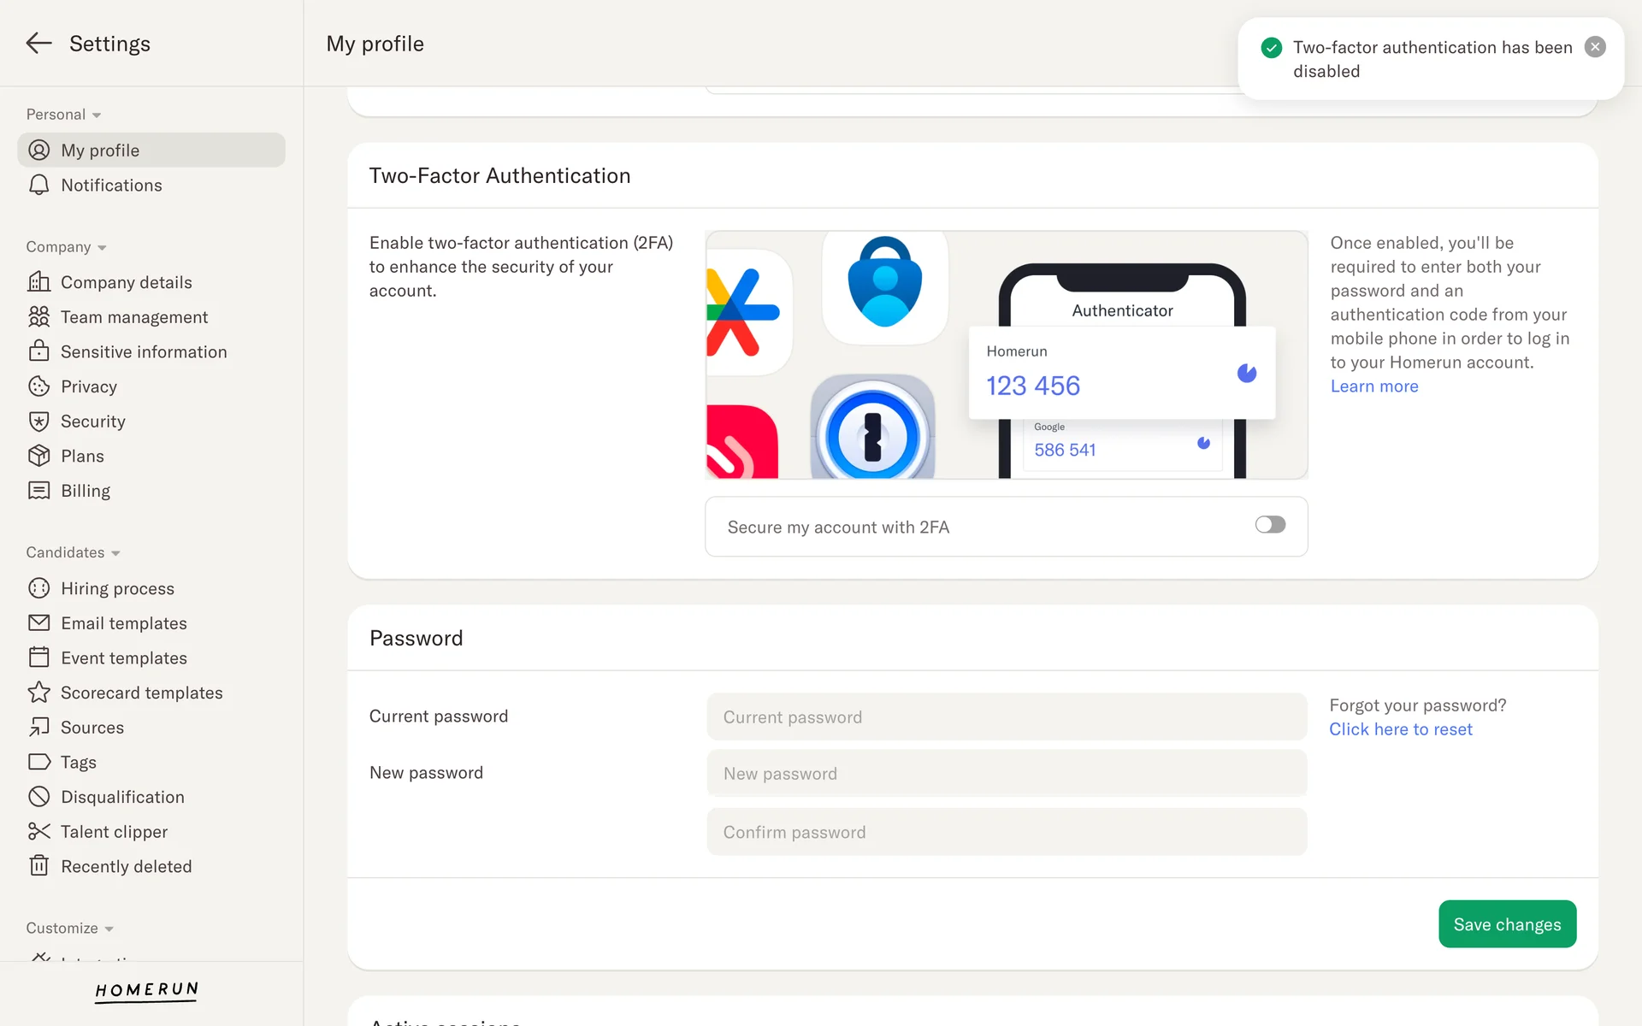Click the Recently deleted trash icon

(38, 866)
